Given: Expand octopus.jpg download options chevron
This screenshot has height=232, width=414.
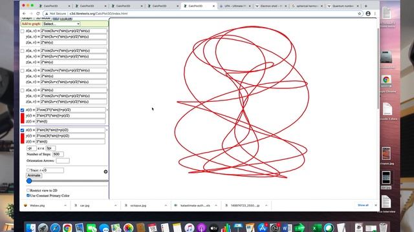Looking at the screenshot, I should (166, 206).
